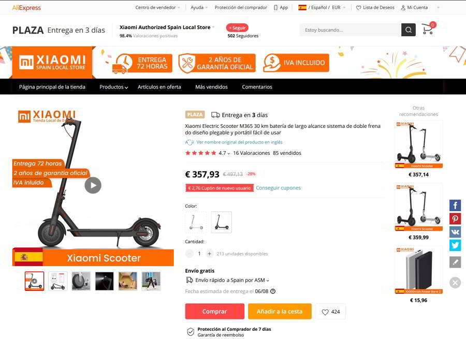Go to the Comentarios tab
466x339 pixels.
click(257, 87)
